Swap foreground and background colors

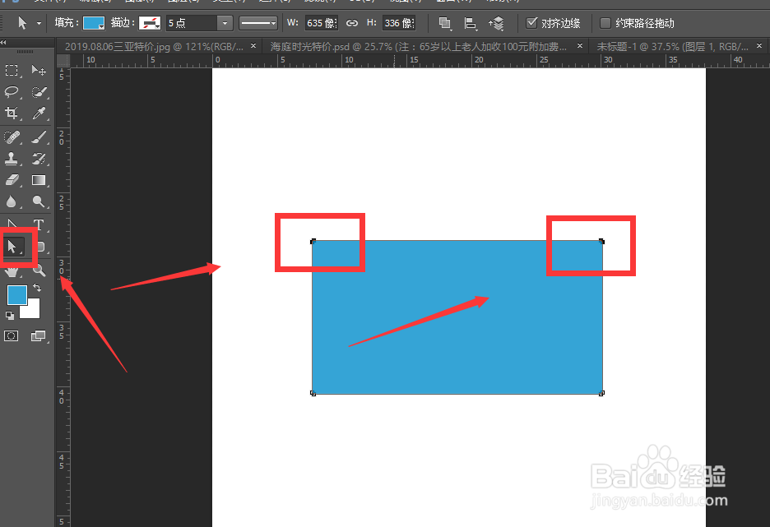(37, 288)
